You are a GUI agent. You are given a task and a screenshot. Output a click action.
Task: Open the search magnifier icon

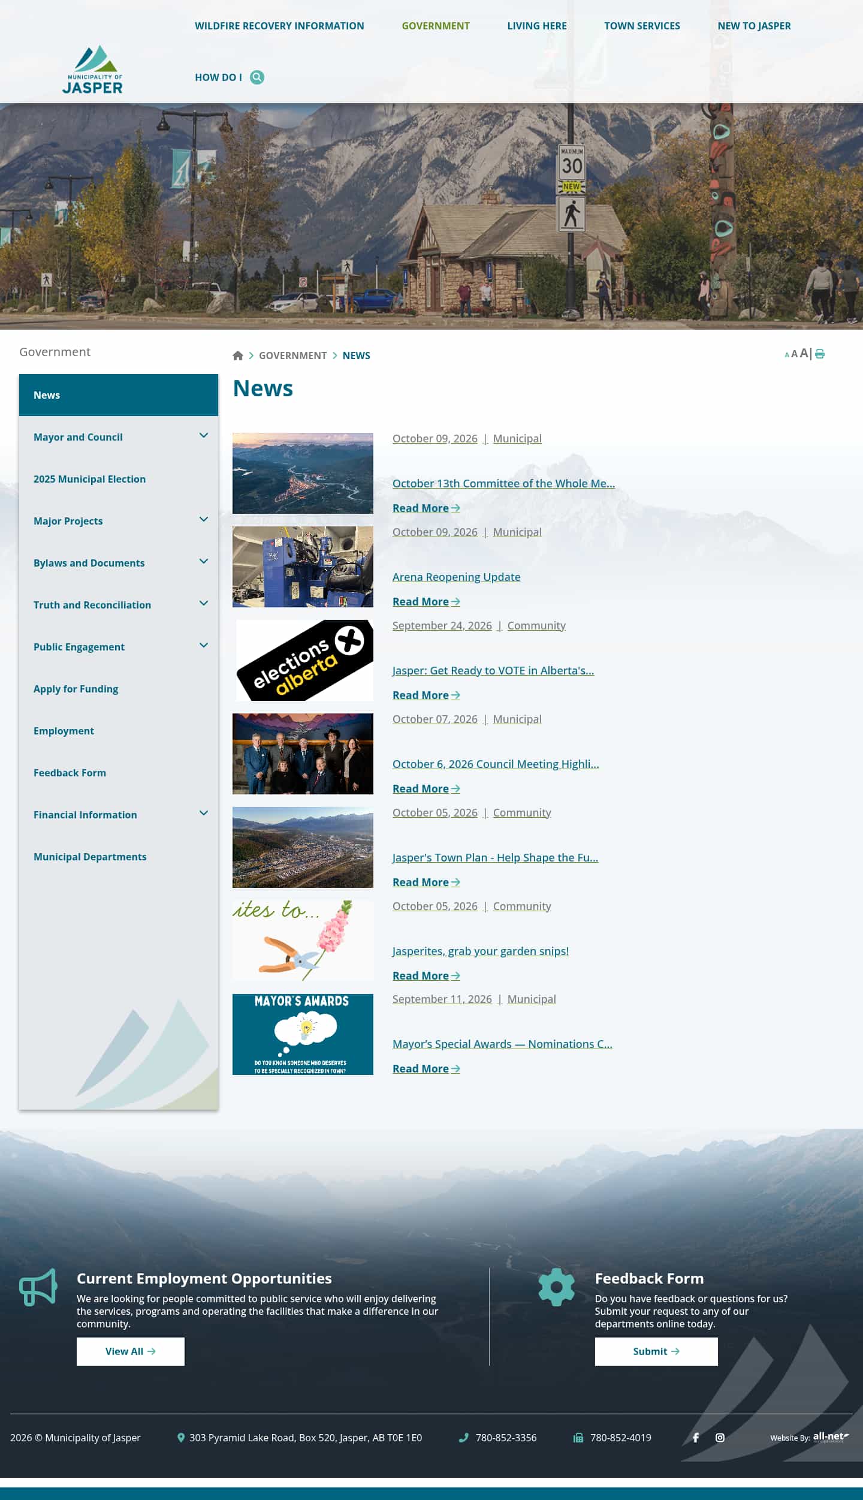coord(257,77)
